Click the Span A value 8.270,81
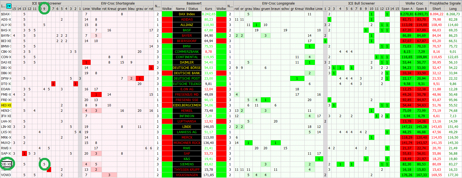Screen dimensions: 462x178 [407, 14]
